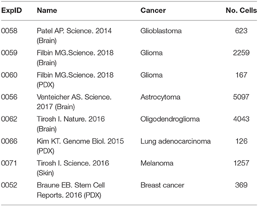This screenshot has width=258, height=206.
Task: Select Kim KT. Genome Biol. 2015 entry
Action: (x=80, y=146)
